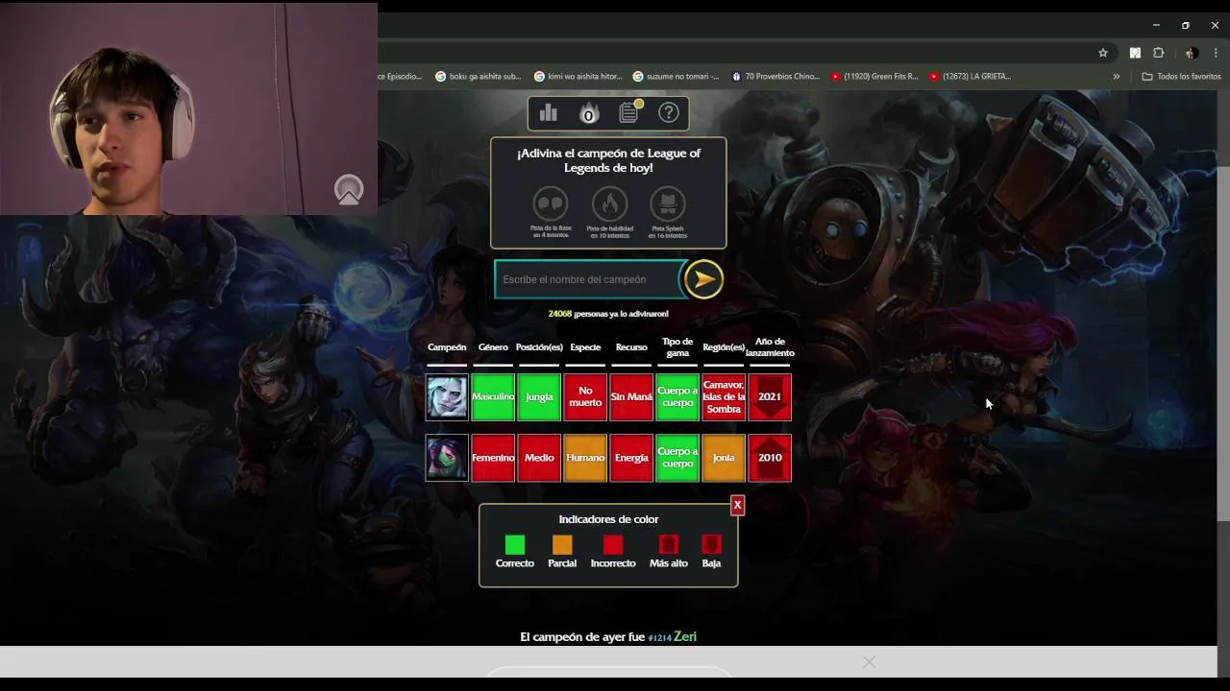Open bookmark suzume no tomari
Image resolution: width=1230 pixels, height=691 pixels.
tap(676, 77)
